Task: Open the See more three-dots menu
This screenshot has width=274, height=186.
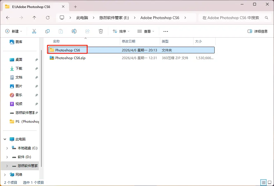Action: (166, 32)
